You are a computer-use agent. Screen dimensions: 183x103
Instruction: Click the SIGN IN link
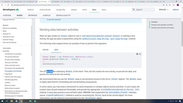176,10
